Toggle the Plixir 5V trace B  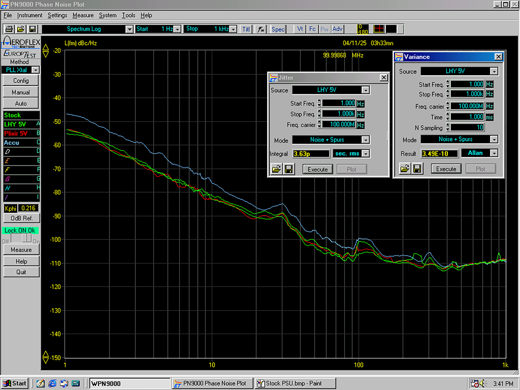click(21, 133)
